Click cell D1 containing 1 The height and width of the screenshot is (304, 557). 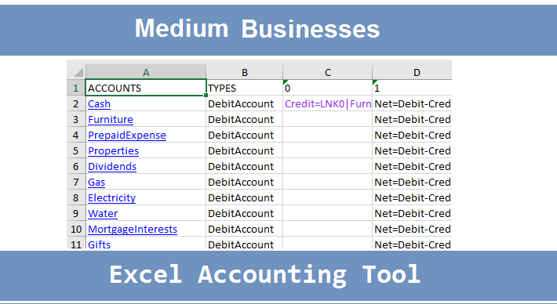412,88
